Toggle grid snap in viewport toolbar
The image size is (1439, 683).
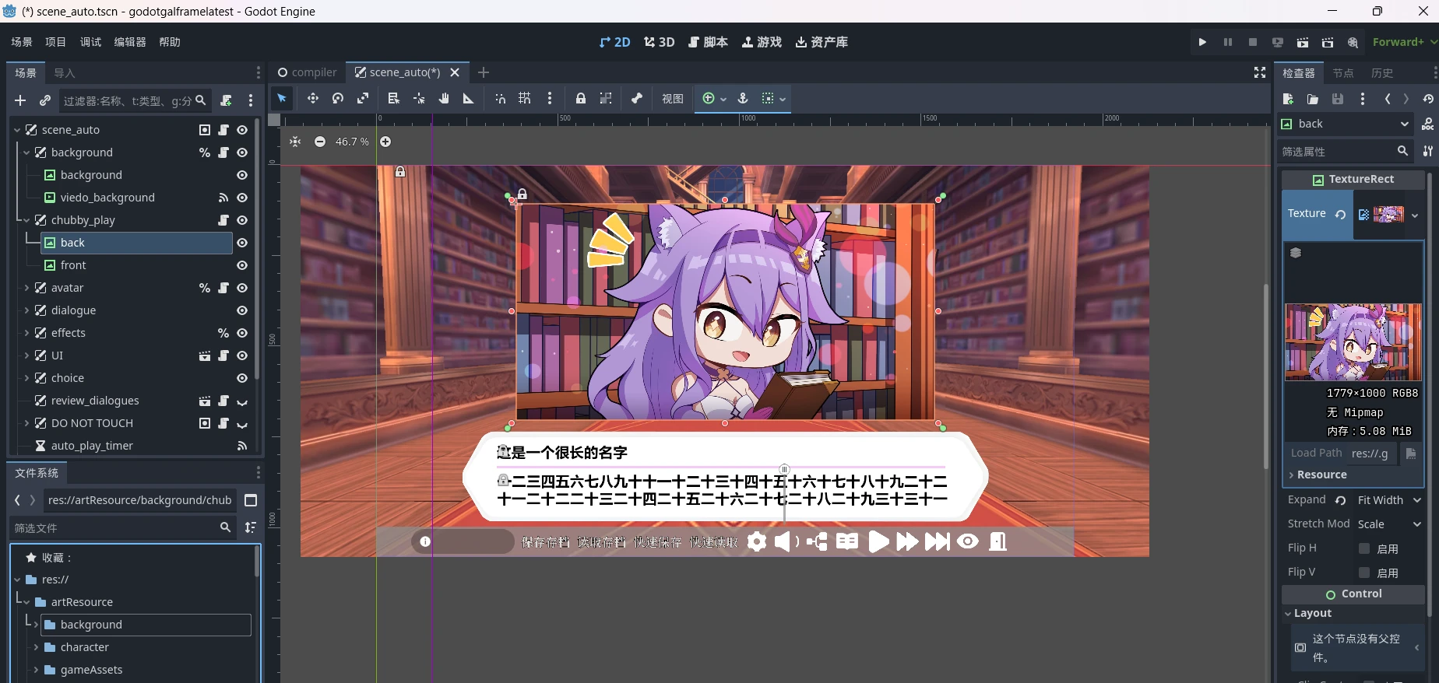(525, 98)
